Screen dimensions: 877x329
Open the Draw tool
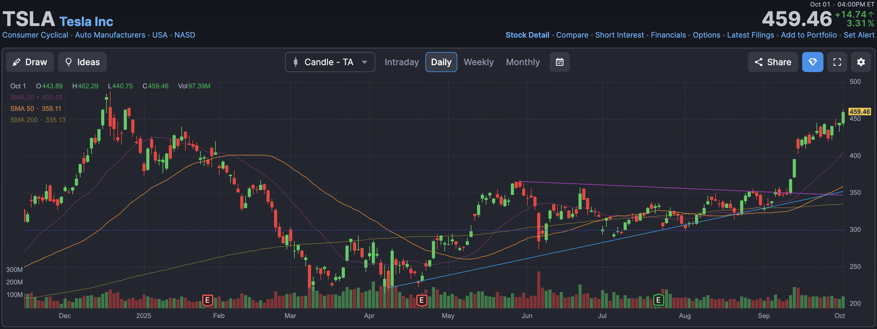(x=30, y=62)
